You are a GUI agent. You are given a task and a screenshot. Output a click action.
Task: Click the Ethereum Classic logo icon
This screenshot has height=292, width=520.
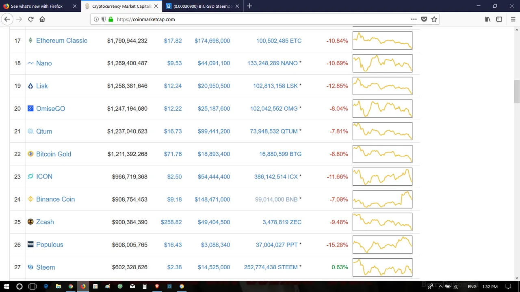coord(30,41)
